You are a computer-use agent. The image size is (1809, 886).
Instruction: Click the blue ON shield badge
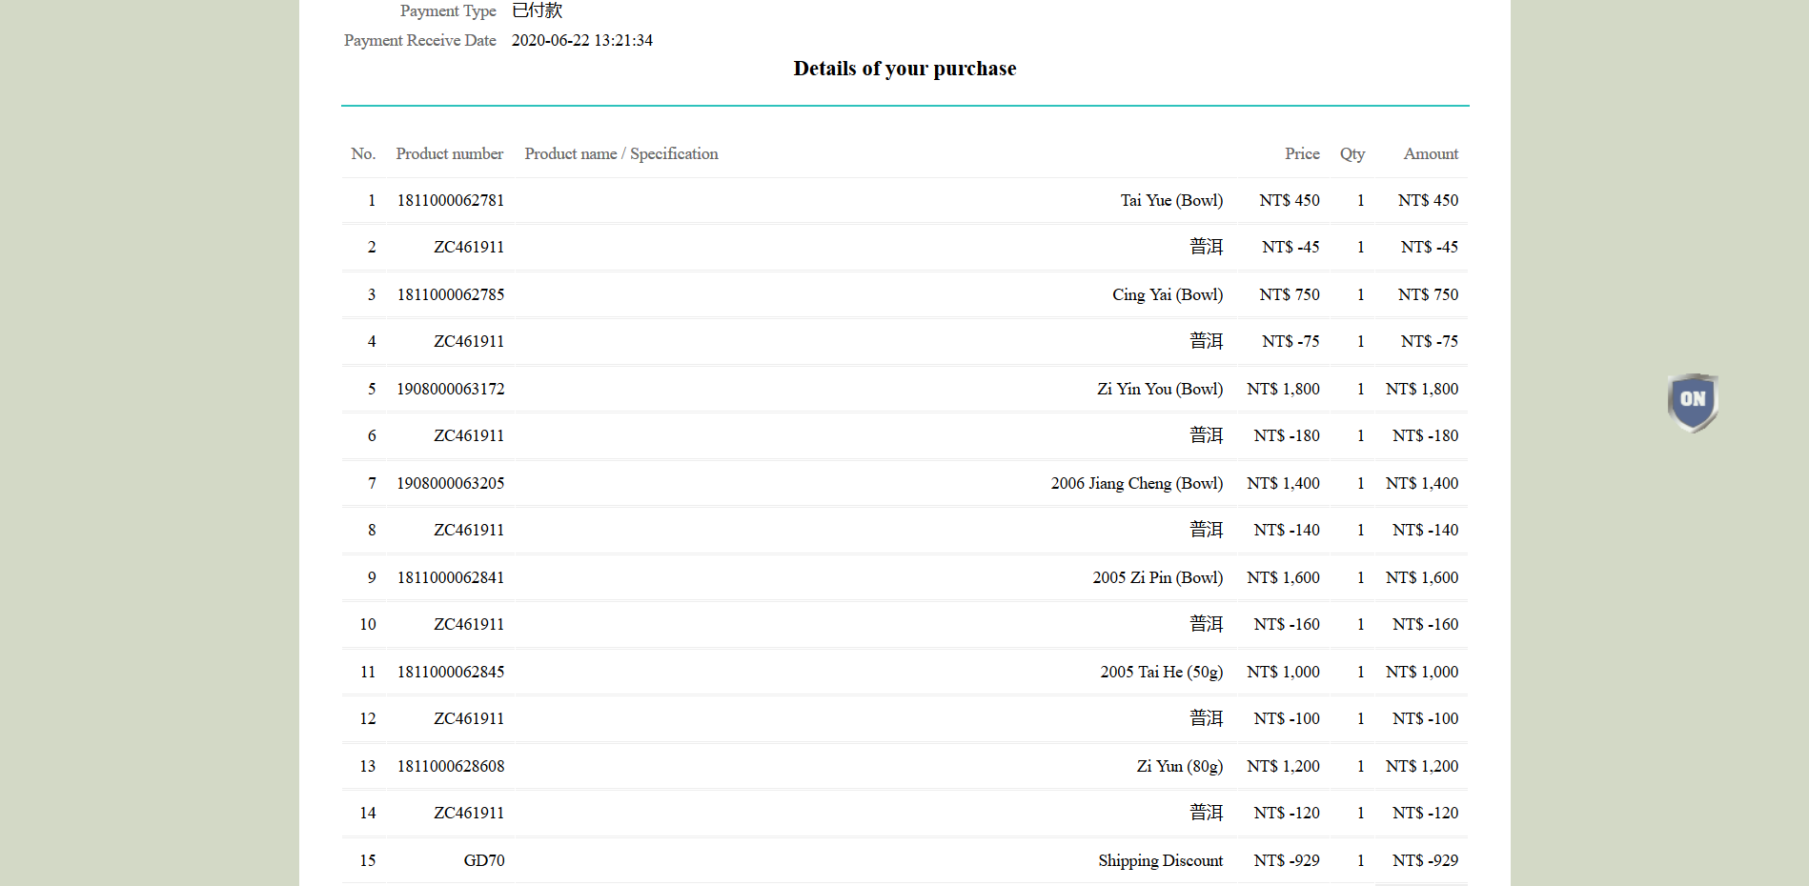[1693, 401]
